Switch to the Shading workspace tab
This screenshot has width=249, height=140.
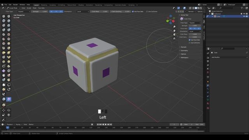coord(81,5)
